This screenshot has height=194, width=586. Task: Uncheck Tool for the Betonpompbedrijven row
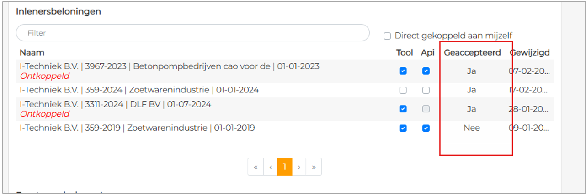click(x=403, y=71)
